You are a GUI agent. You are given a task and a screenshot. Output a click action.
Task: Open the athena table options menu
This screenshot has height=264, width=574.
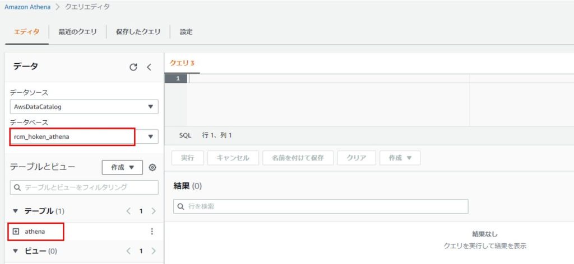click(x=152, y=232)
